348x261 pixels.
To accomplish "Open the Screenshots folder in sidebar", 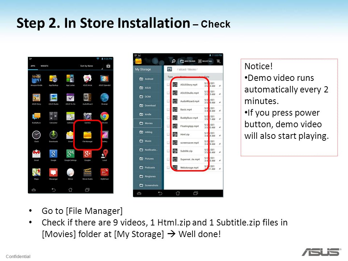I will (x=148, y=185).
